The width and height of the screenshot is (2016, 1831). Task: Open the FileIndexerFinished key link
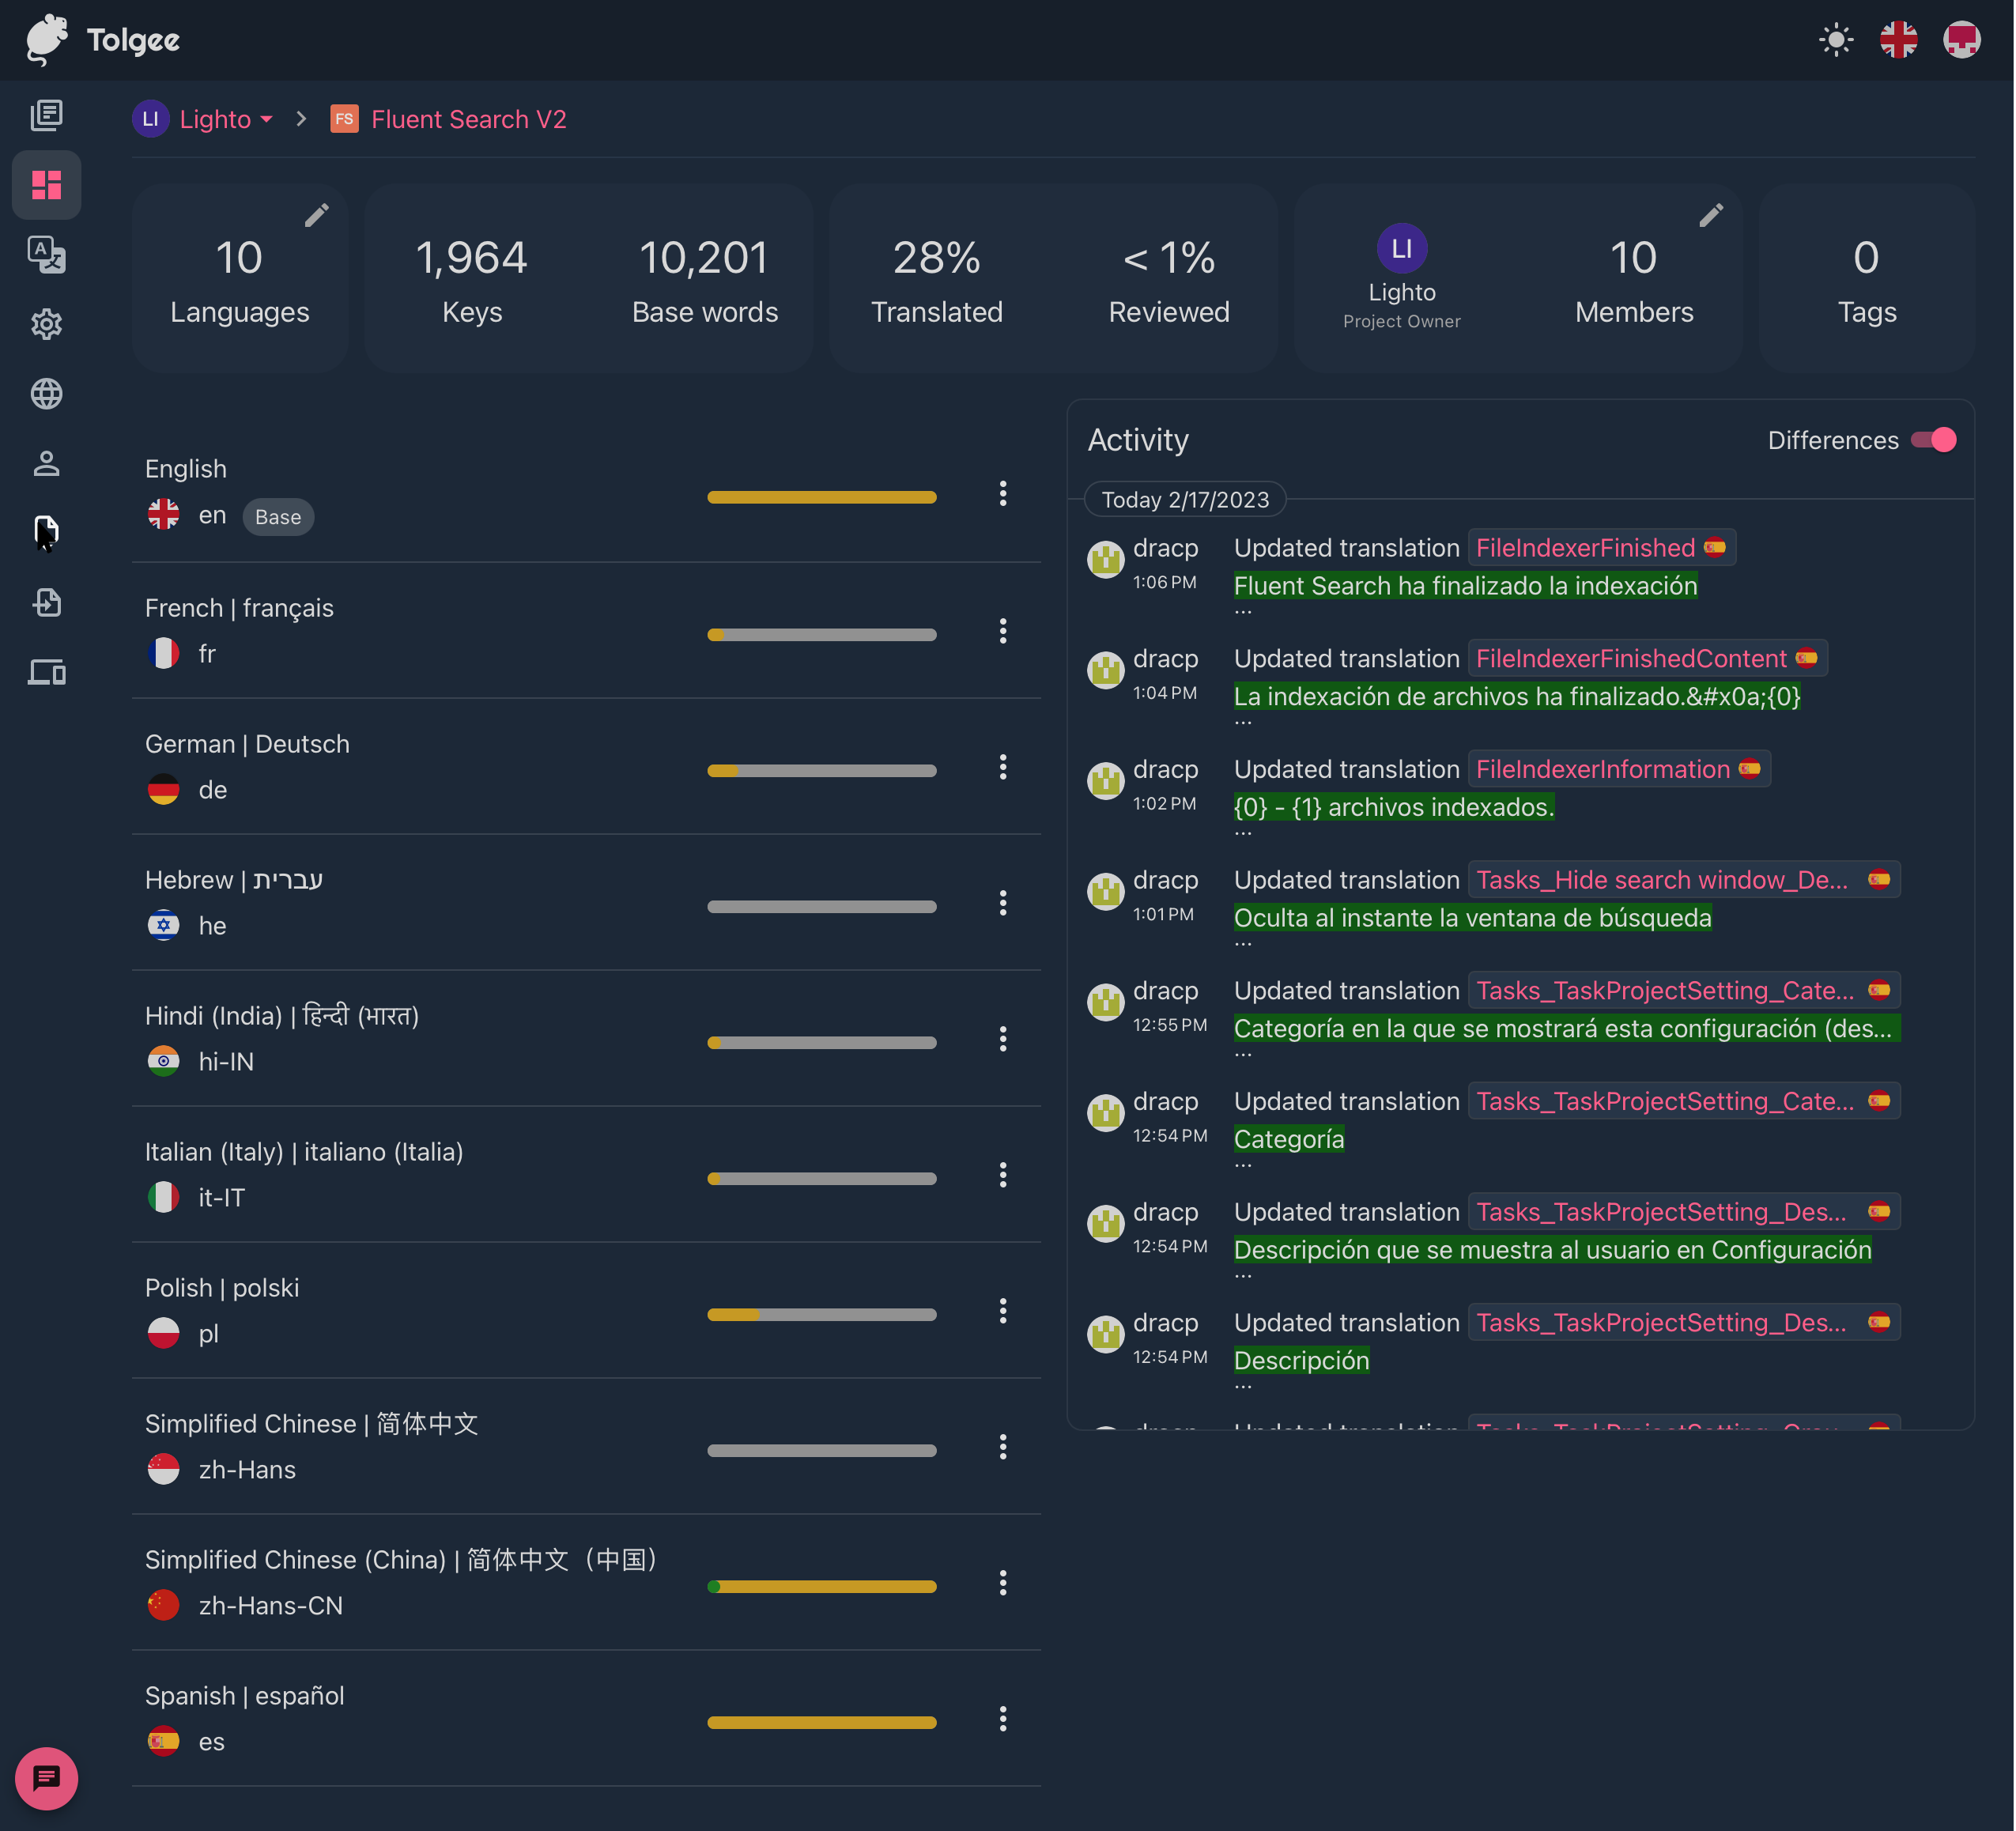[x=1584, y=548]
